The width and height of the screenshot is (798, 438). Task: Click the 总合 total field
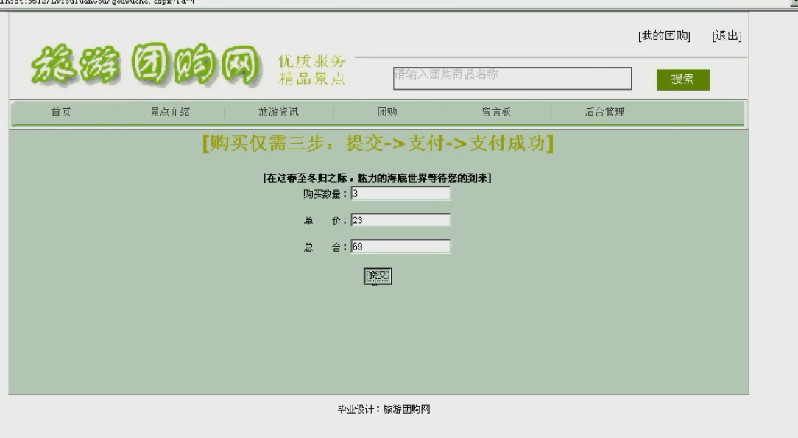[x=400, y=247]
